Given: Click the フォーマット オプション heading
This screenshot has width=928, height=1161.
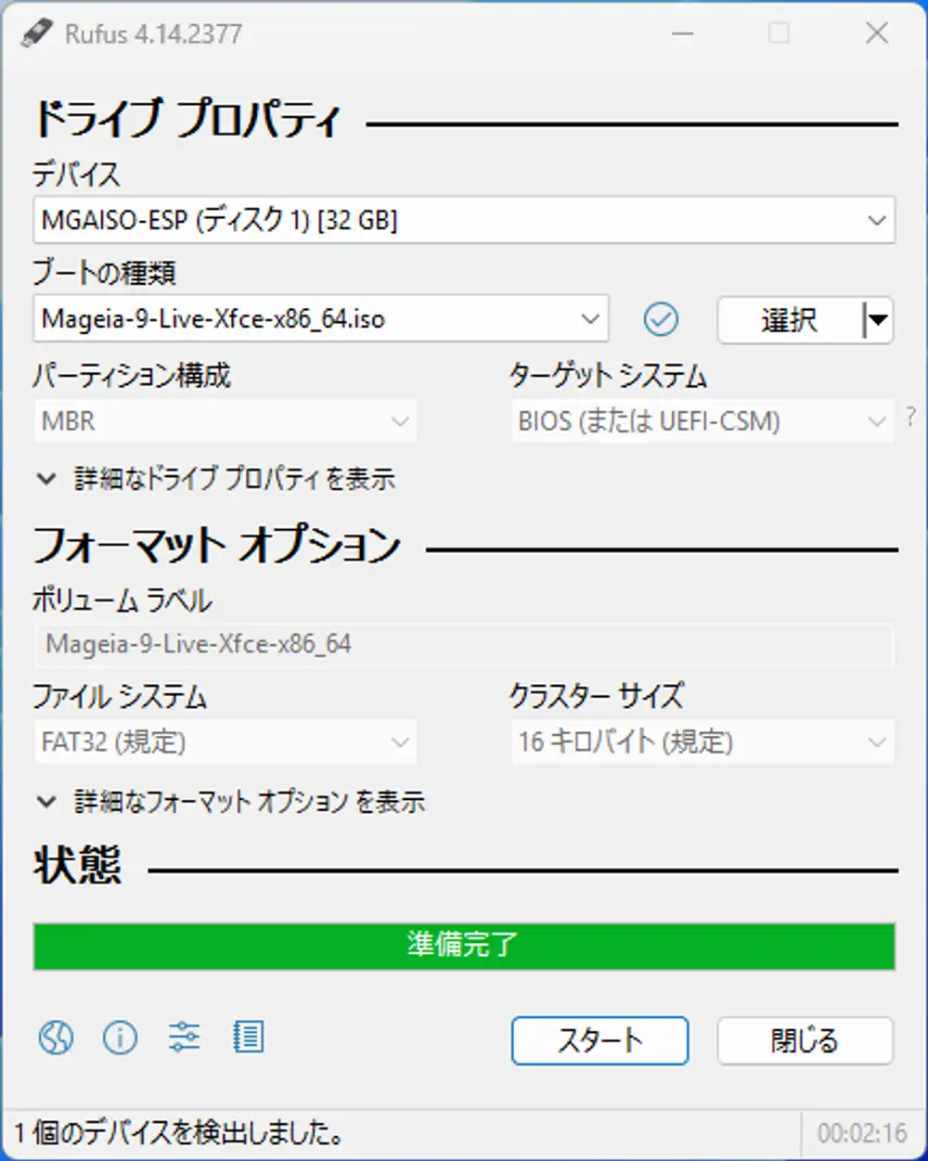Looking at the screenshot, I should [216, 546].
